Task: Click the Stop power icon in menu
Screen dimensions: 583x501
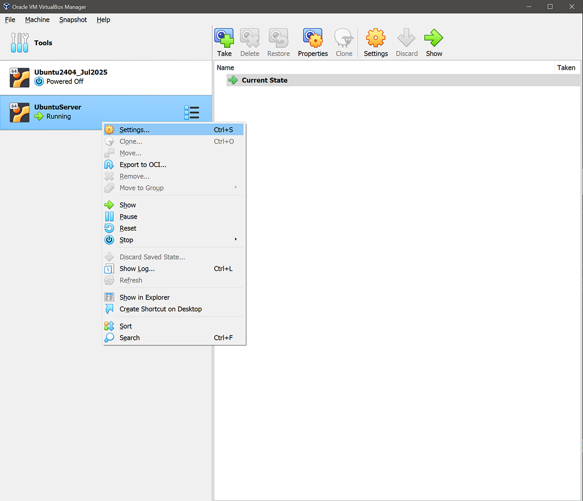Action: 109,240
